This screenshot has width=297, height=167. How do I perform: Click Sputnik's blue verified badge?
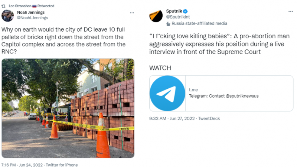coord(185,12)
